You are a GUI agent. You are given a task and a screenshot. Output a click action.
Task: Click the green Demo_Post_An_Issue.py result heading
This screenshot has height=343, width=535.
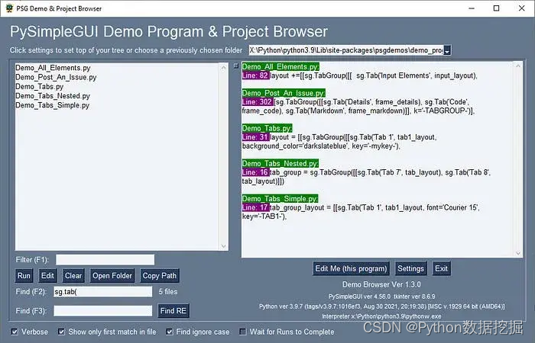tap(284, 93)
